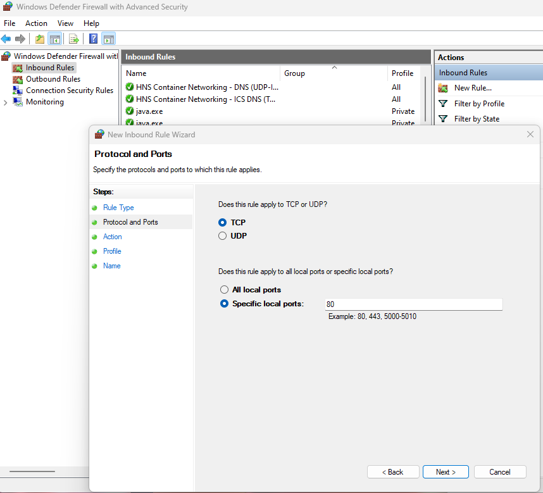
Task: Open the View menu
Action: point(65,23)
